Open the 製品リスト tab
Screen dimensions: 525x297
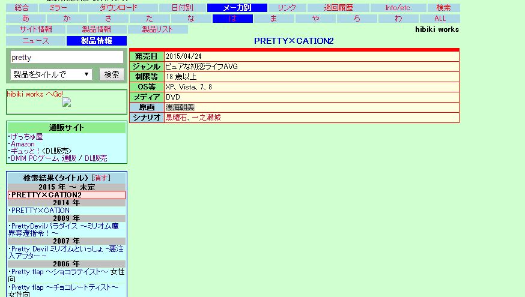(157, 29)
